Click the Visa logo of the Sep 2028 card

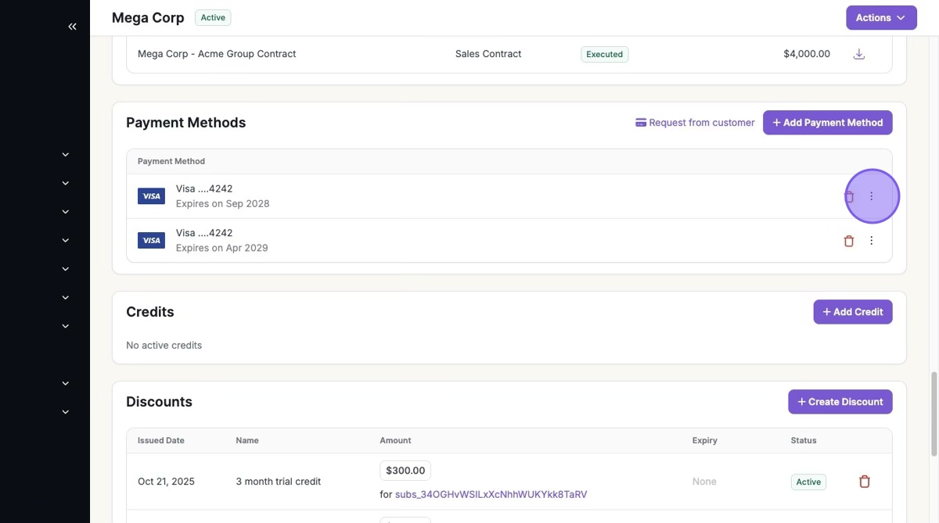151,196
